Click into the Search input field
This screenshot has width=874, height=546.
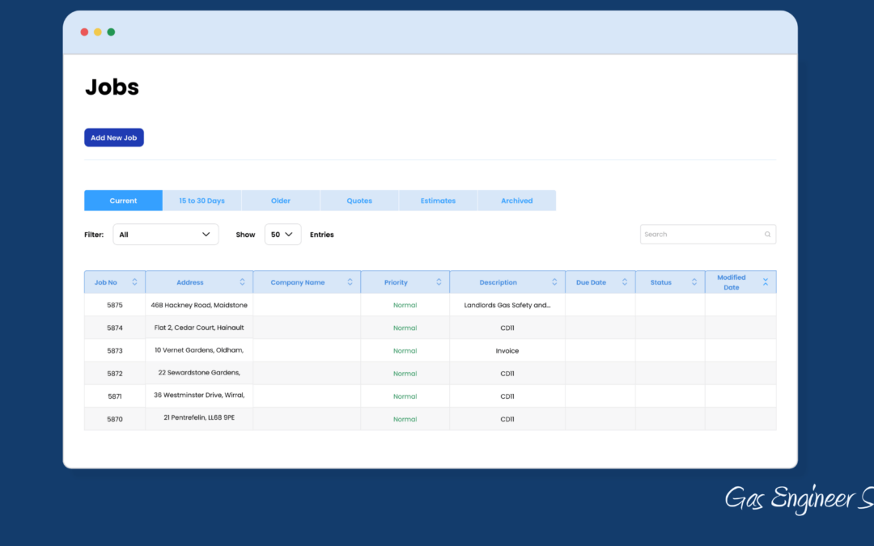tap(700, 235)
